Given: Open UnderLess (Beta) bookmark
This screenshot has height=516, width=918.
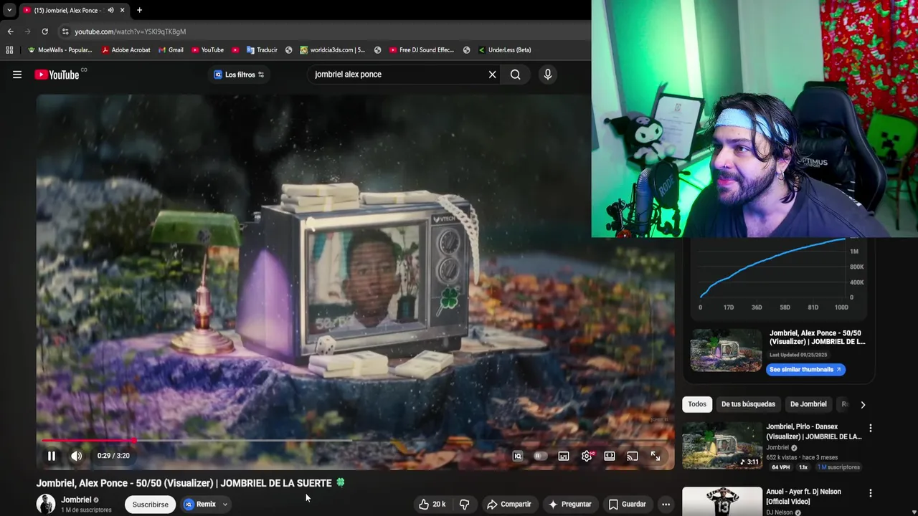Looking at the screenshot, I should pos(505,50).
